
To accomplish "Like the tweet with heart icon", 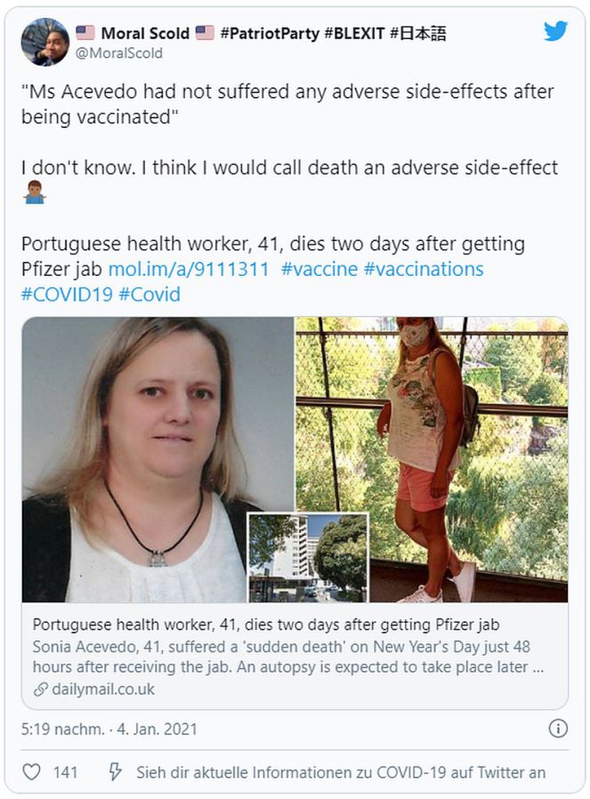I will 31,772.
